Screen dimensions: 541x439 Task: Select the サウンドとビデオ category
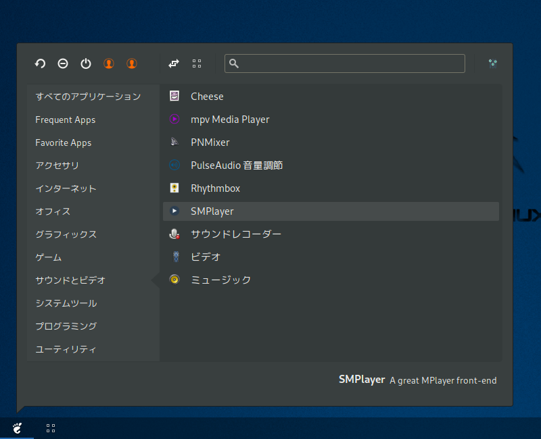coord(93,280)
